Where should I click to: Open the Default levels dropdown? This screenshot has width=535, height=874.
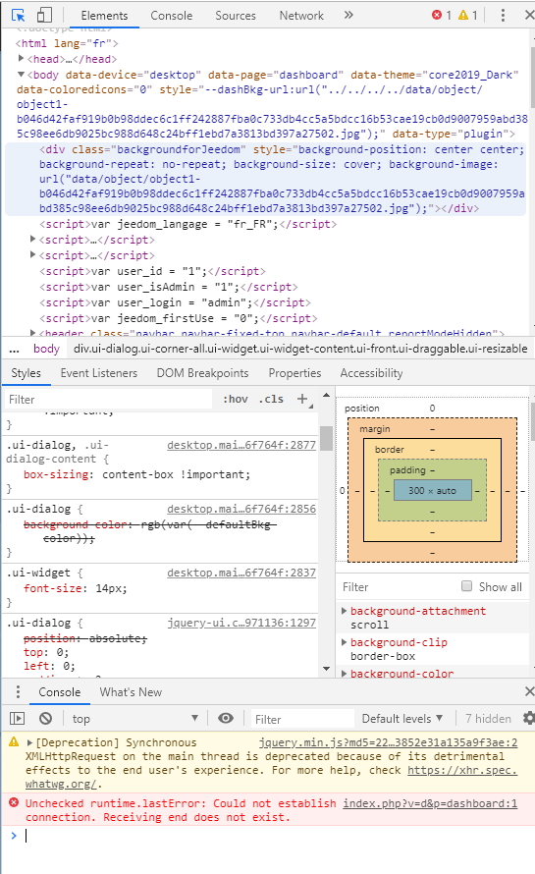[402, 719]
